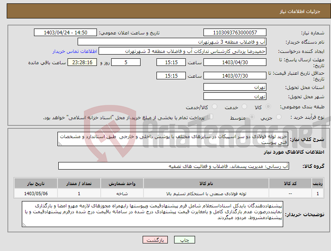
Task: Click the buyer organization name field
Action: [172, 42]
